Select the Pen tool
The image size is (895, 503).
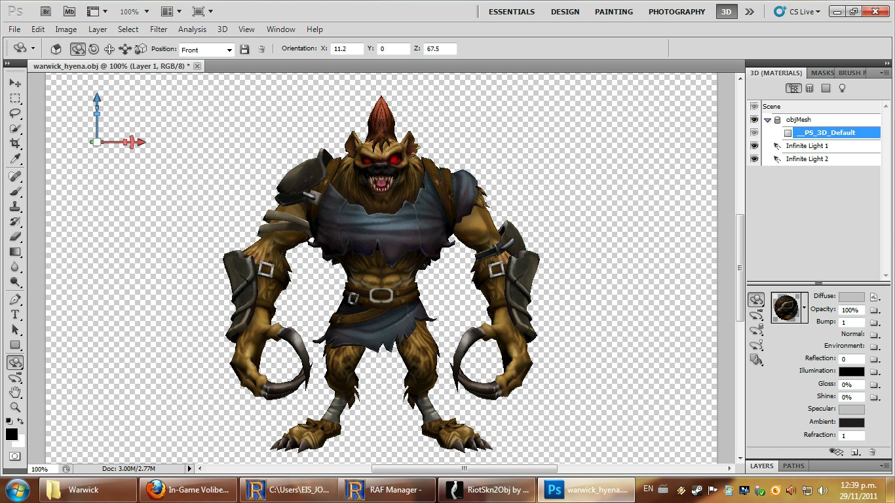(x=15, y=299)
